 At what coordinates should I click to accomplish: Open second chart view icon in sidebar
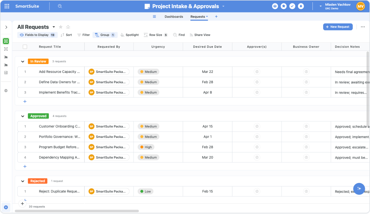pos(6,65)
